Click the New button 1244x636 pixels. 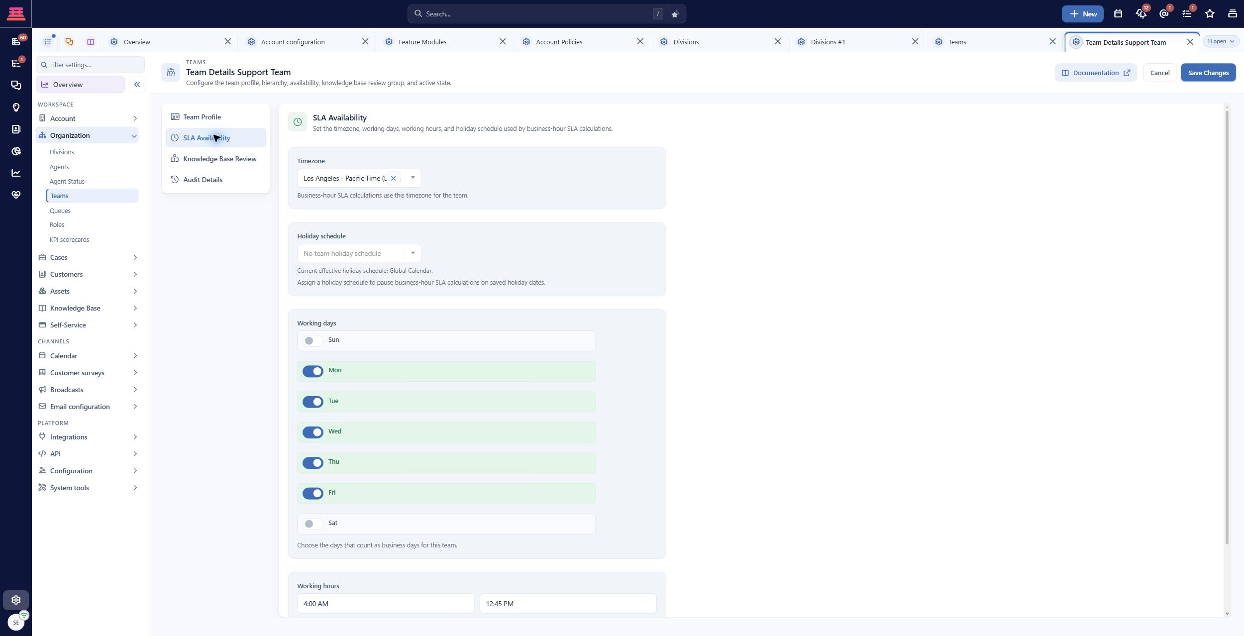point(1083,14)
